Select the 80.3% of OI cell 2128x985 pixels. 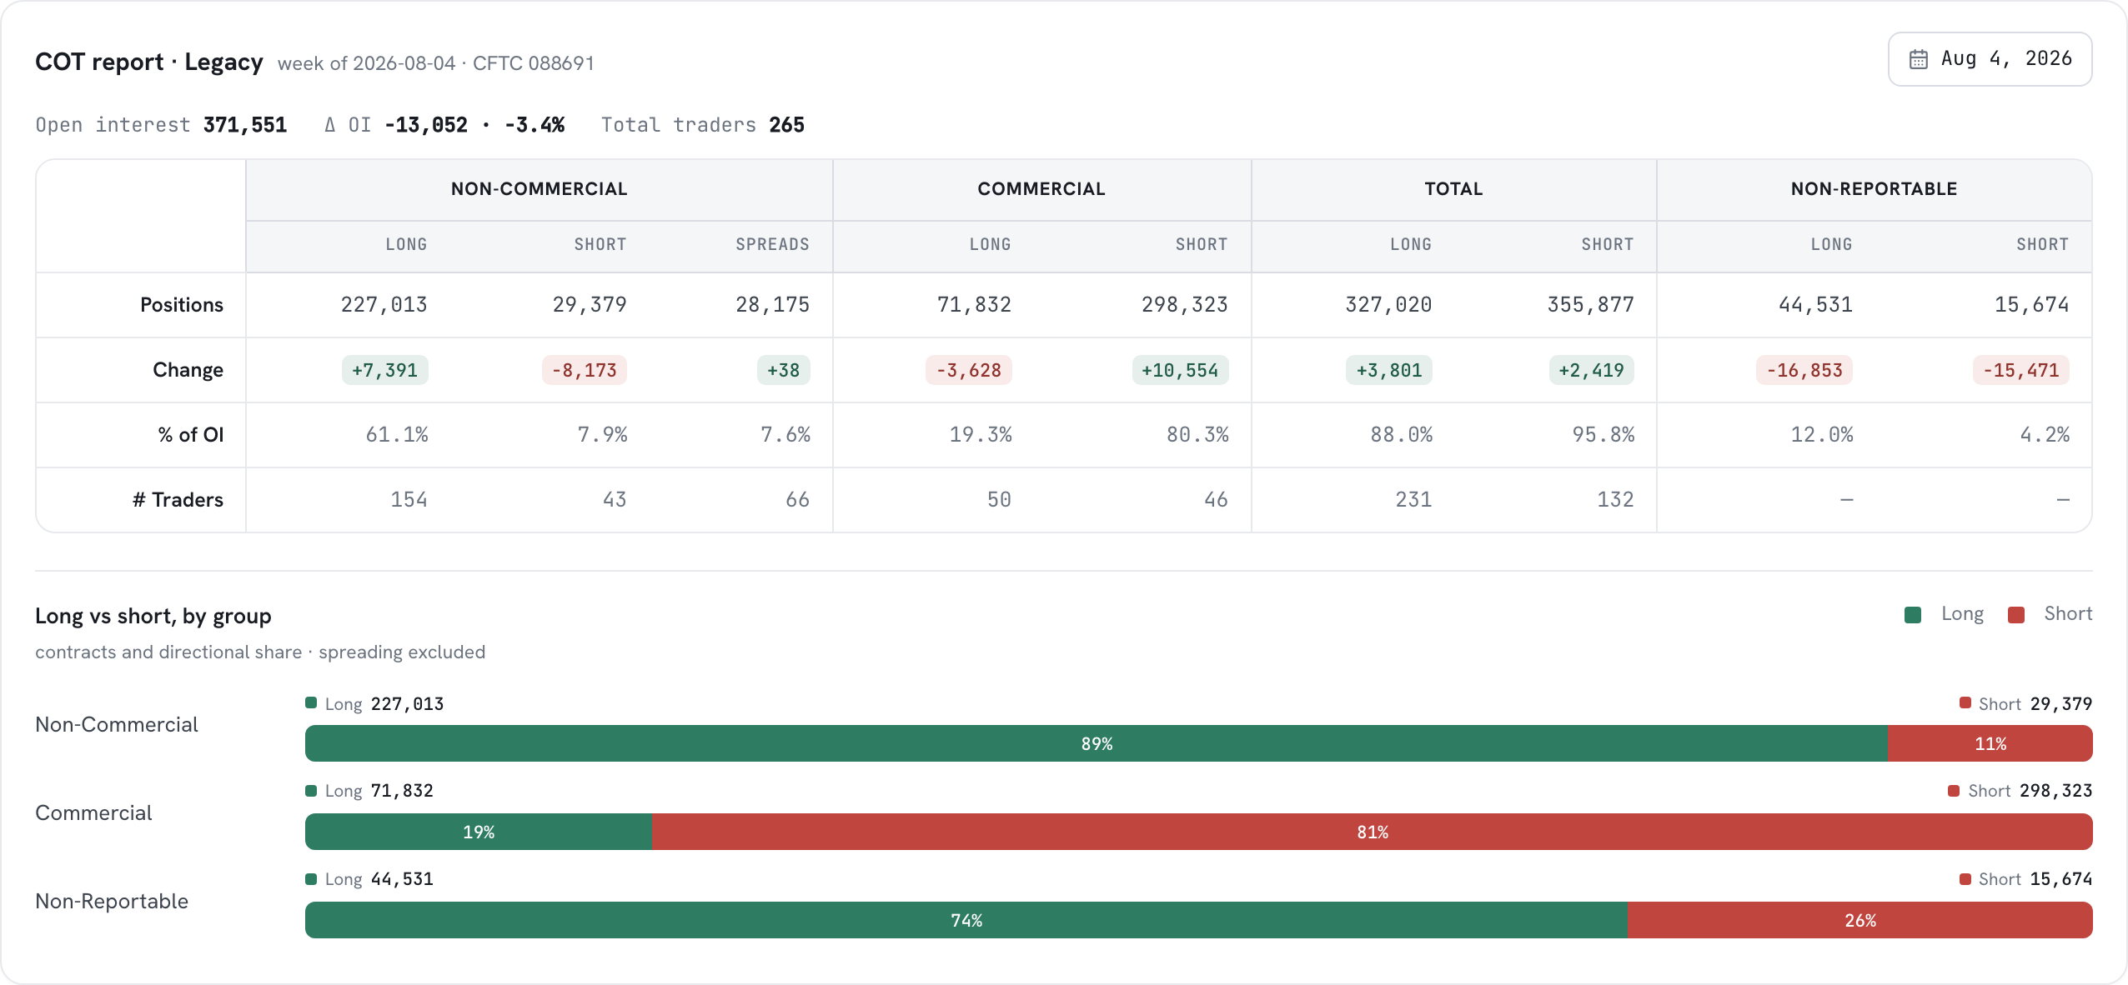1197,435
